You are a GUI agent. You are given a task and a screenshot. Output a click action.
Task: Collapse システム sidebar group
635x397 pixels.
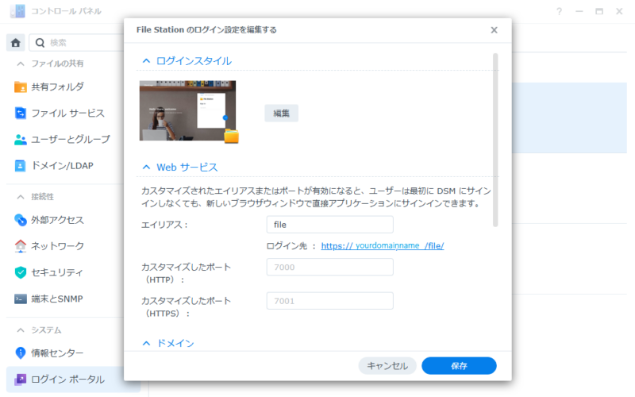[21, 330]
